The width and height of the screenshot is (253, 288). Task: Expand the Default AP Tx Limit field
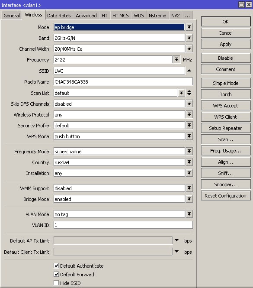[177, 240]
